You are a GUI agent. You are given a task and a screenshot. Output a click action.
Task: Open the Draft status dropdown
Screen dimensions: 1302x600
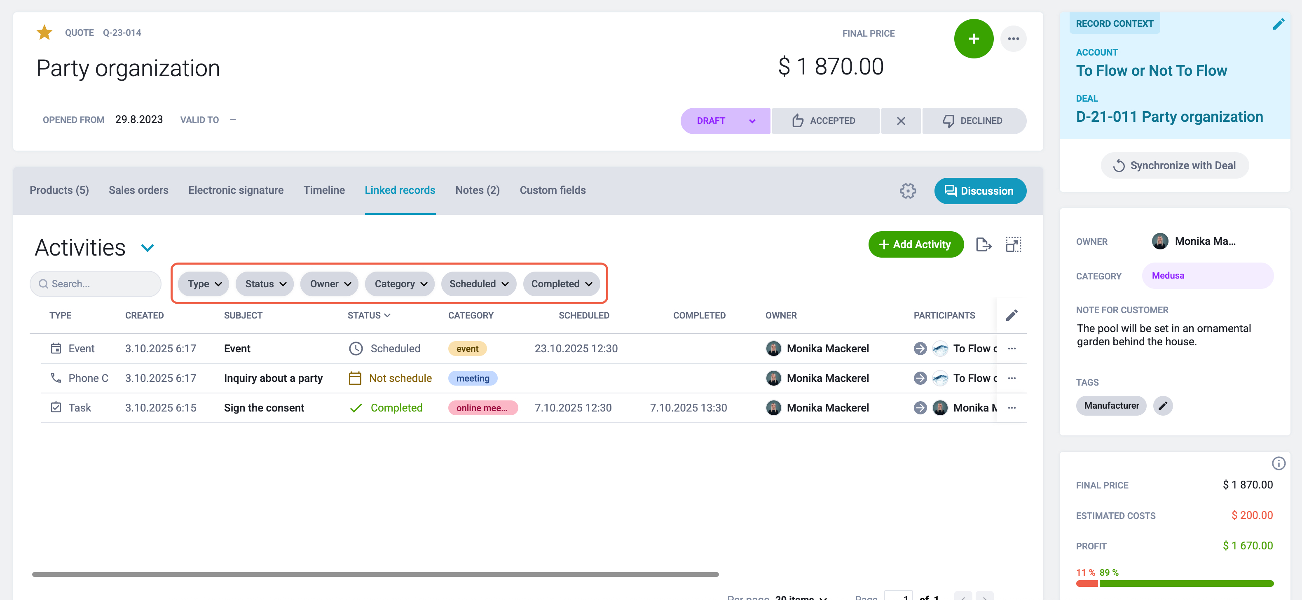pos(725,121)
